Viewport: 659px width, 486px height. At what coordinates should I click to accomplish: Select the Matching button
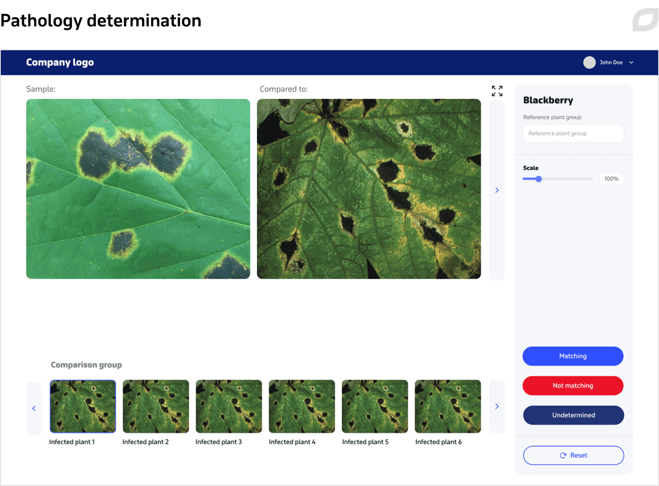click(573, 356)
